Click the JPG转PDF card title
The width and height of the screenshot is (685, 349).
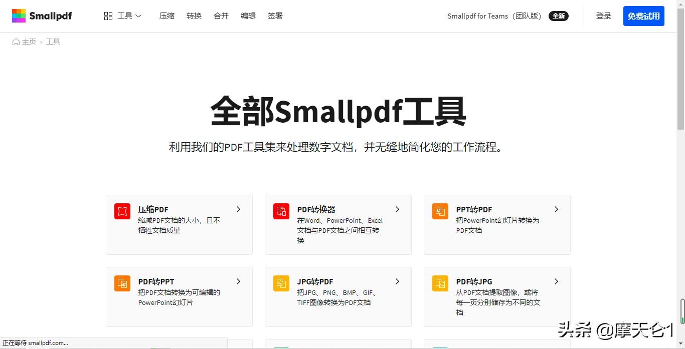click(x=315, y=281)
